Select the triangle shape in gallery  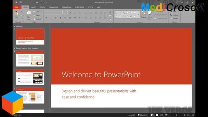click(x=116, y=17)
